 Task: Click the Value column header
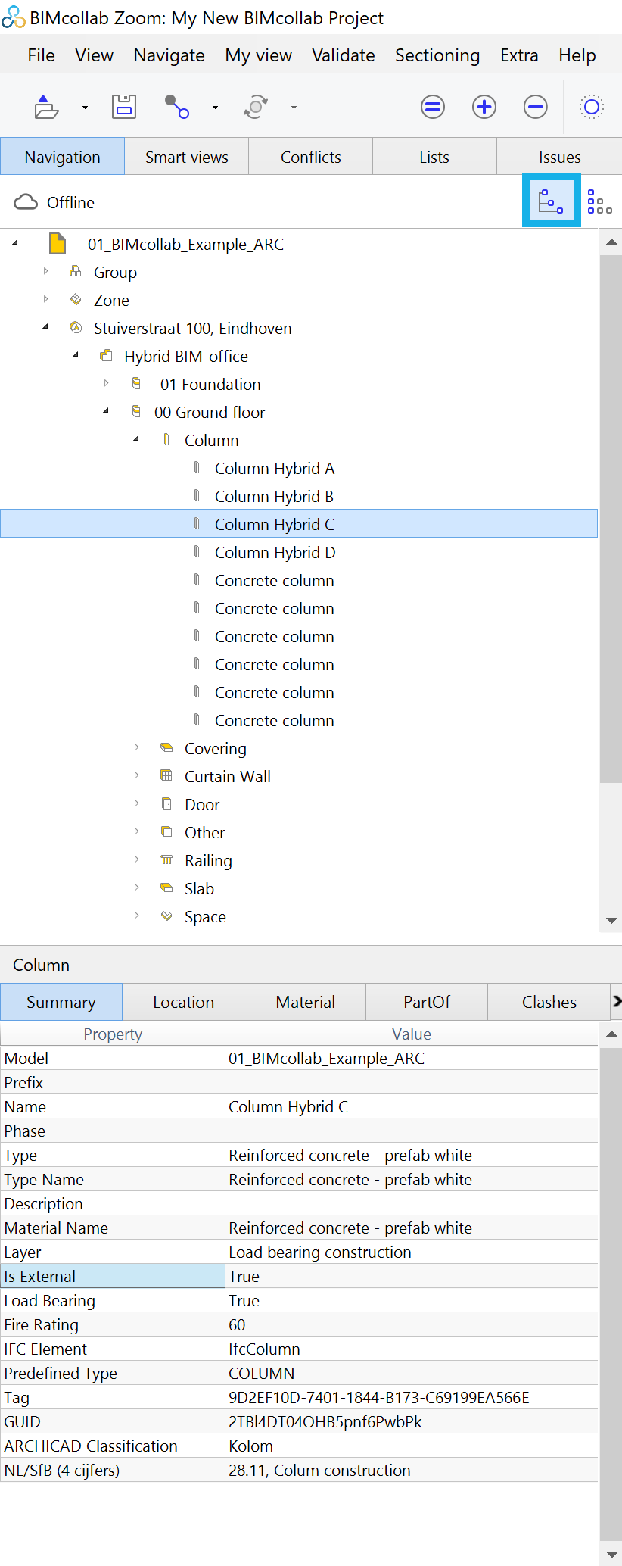[x=412, y=1034]
